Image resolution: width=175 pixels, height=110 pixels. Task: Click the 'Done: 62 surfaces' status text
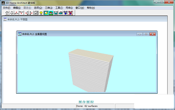(87, 106)
